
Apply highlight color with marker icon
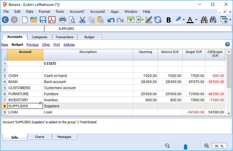click(178, 20)
